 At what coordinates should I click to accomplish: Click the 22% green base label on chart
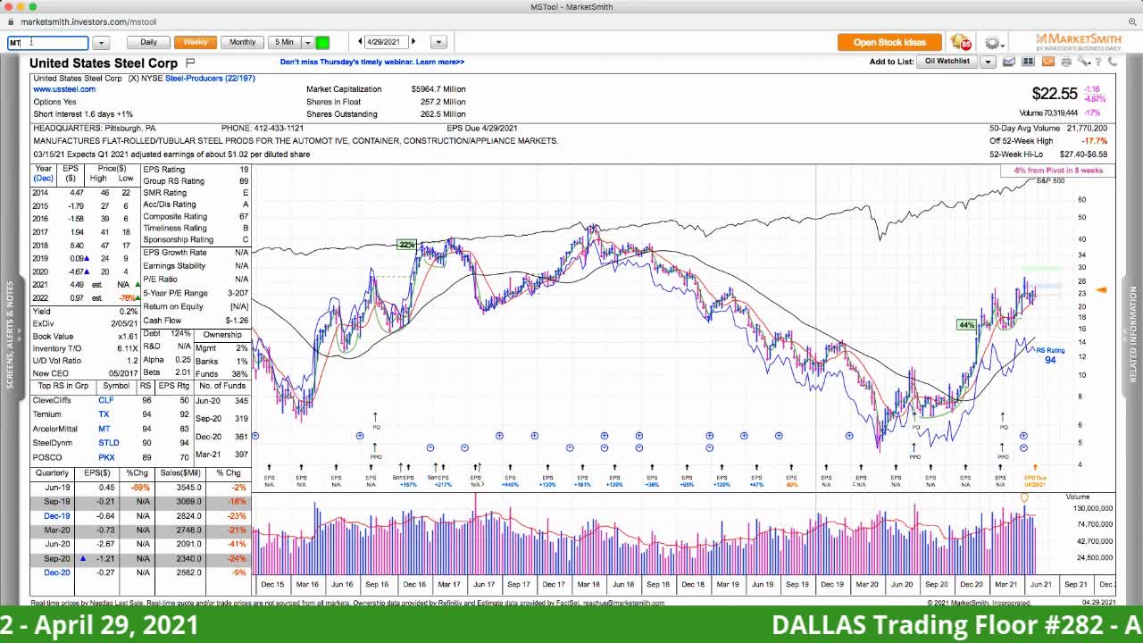(x=407, y=245)
